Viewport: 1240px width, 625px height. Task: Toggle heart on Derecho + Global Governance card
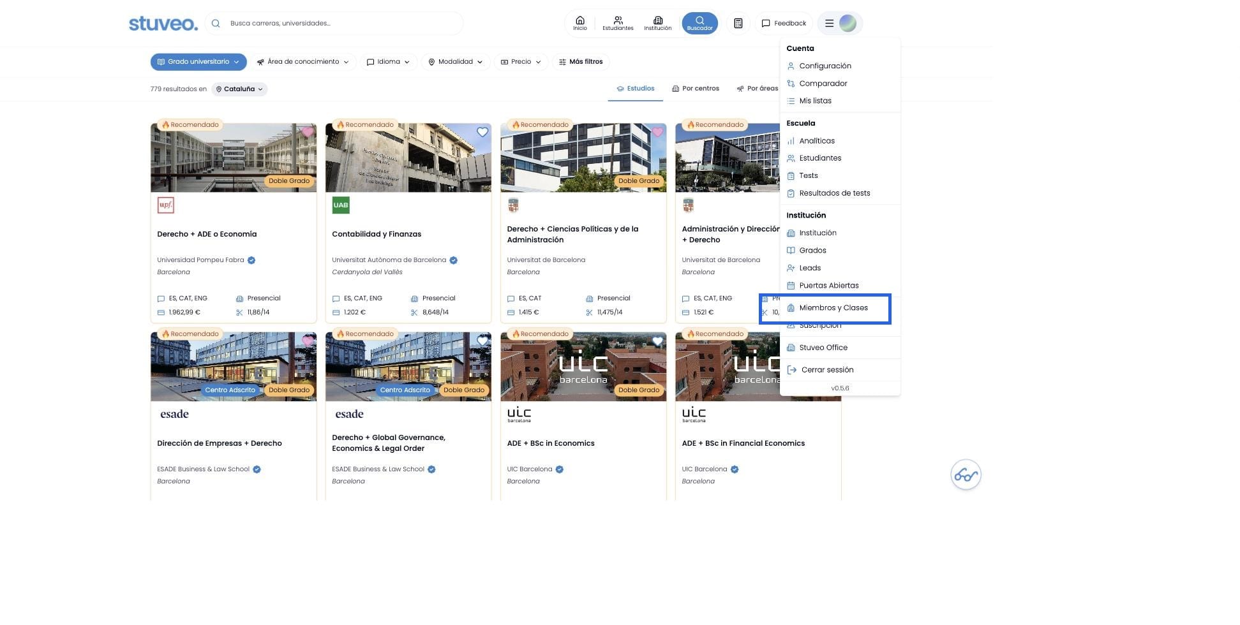[x=482, y=341]
